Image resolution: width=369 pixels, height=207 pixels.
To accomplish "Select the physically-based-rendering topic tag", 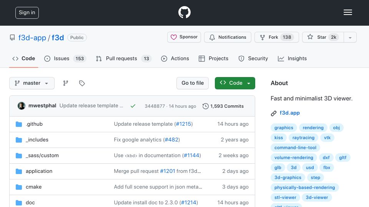I will [x=304, y=187].
